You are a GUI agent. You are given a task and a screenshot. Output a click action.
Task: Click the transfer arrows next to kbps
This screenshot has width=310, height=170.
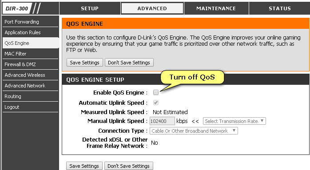pyautogui.click(x=195, y=121)
